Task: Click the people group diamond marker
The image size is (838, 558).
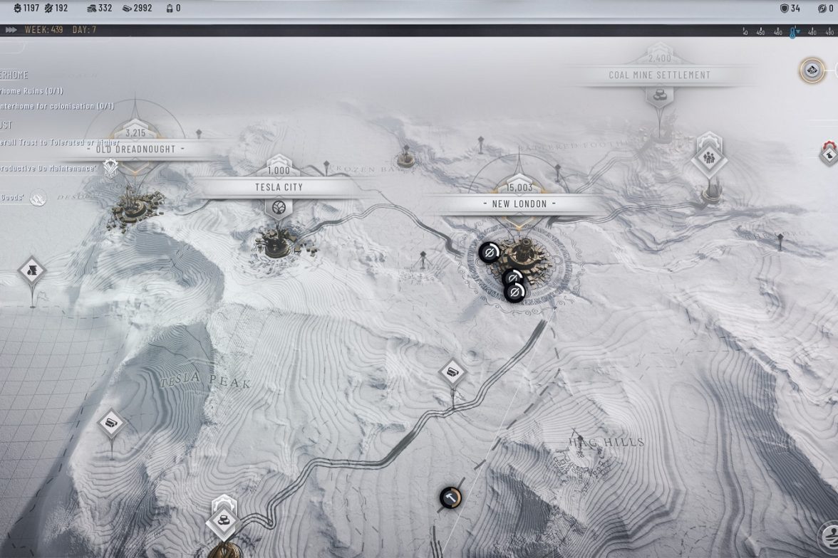Action: 709,158
